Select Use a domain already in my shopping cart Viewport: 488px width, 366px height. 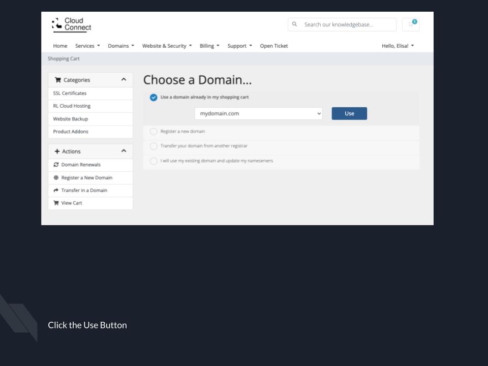pyautogui.click(x=154, y=98)
